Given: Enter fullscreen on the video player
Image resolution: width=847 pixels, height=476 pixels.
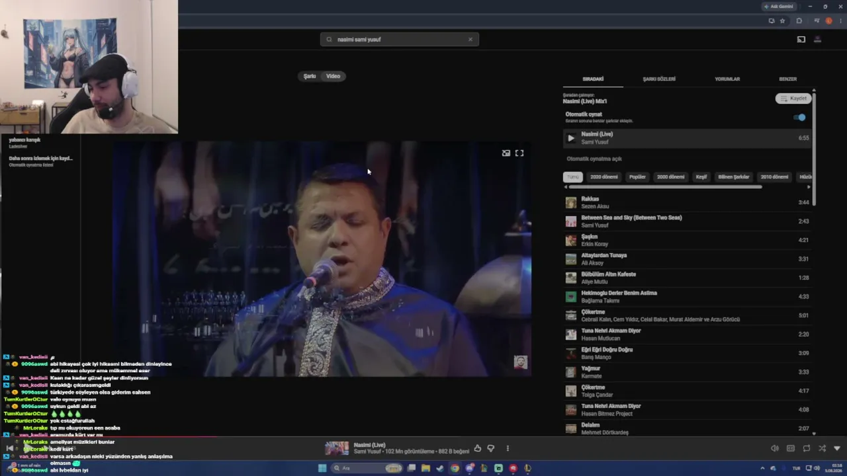Looking at the screenshot, I should (x=519, y=153).
